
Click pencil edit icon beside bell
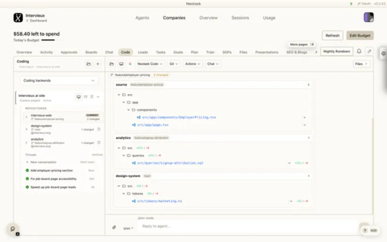click(369, 51)
